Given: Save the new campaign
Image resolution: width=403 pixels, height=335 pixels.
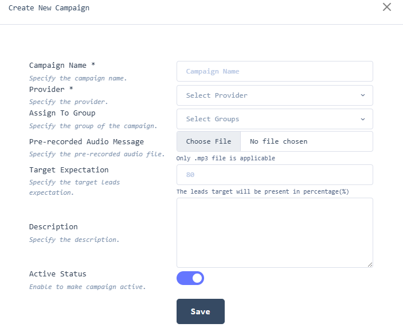Looking at the screenshot, I should (200, 311).
